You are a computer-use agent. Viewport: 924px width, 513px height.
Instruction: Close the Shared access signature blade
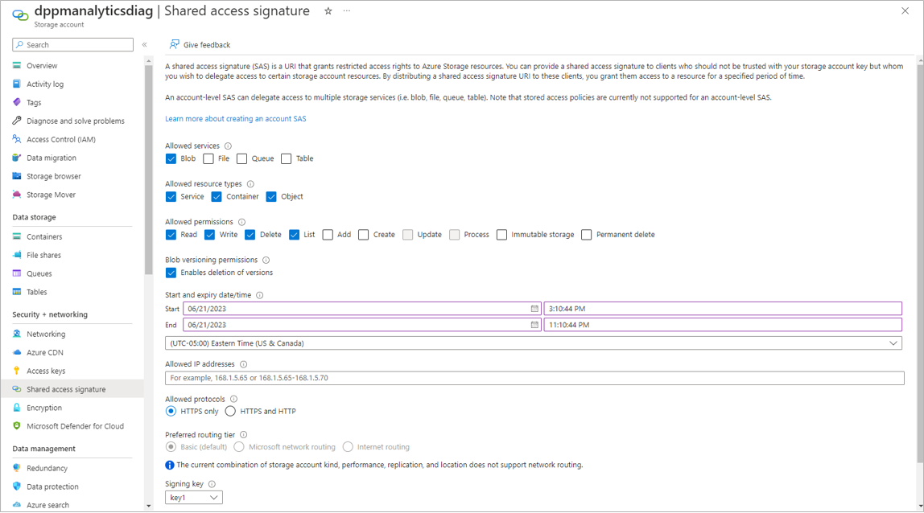click(905, 10)
